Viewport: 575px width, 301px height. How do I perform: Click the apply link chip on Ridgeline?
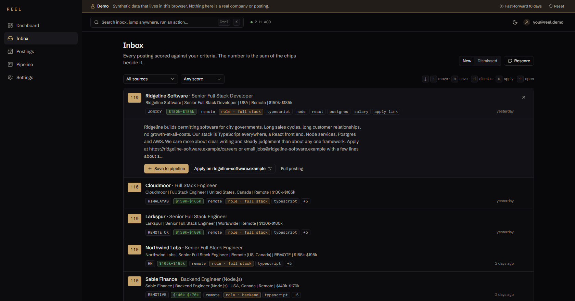(386, 112)
